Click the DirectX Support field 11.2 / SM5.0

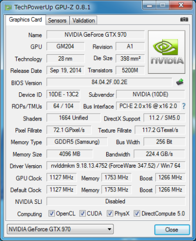point(164,118)
